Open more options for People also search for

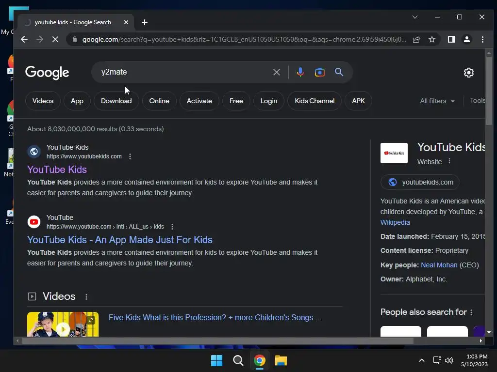[471, 312]
